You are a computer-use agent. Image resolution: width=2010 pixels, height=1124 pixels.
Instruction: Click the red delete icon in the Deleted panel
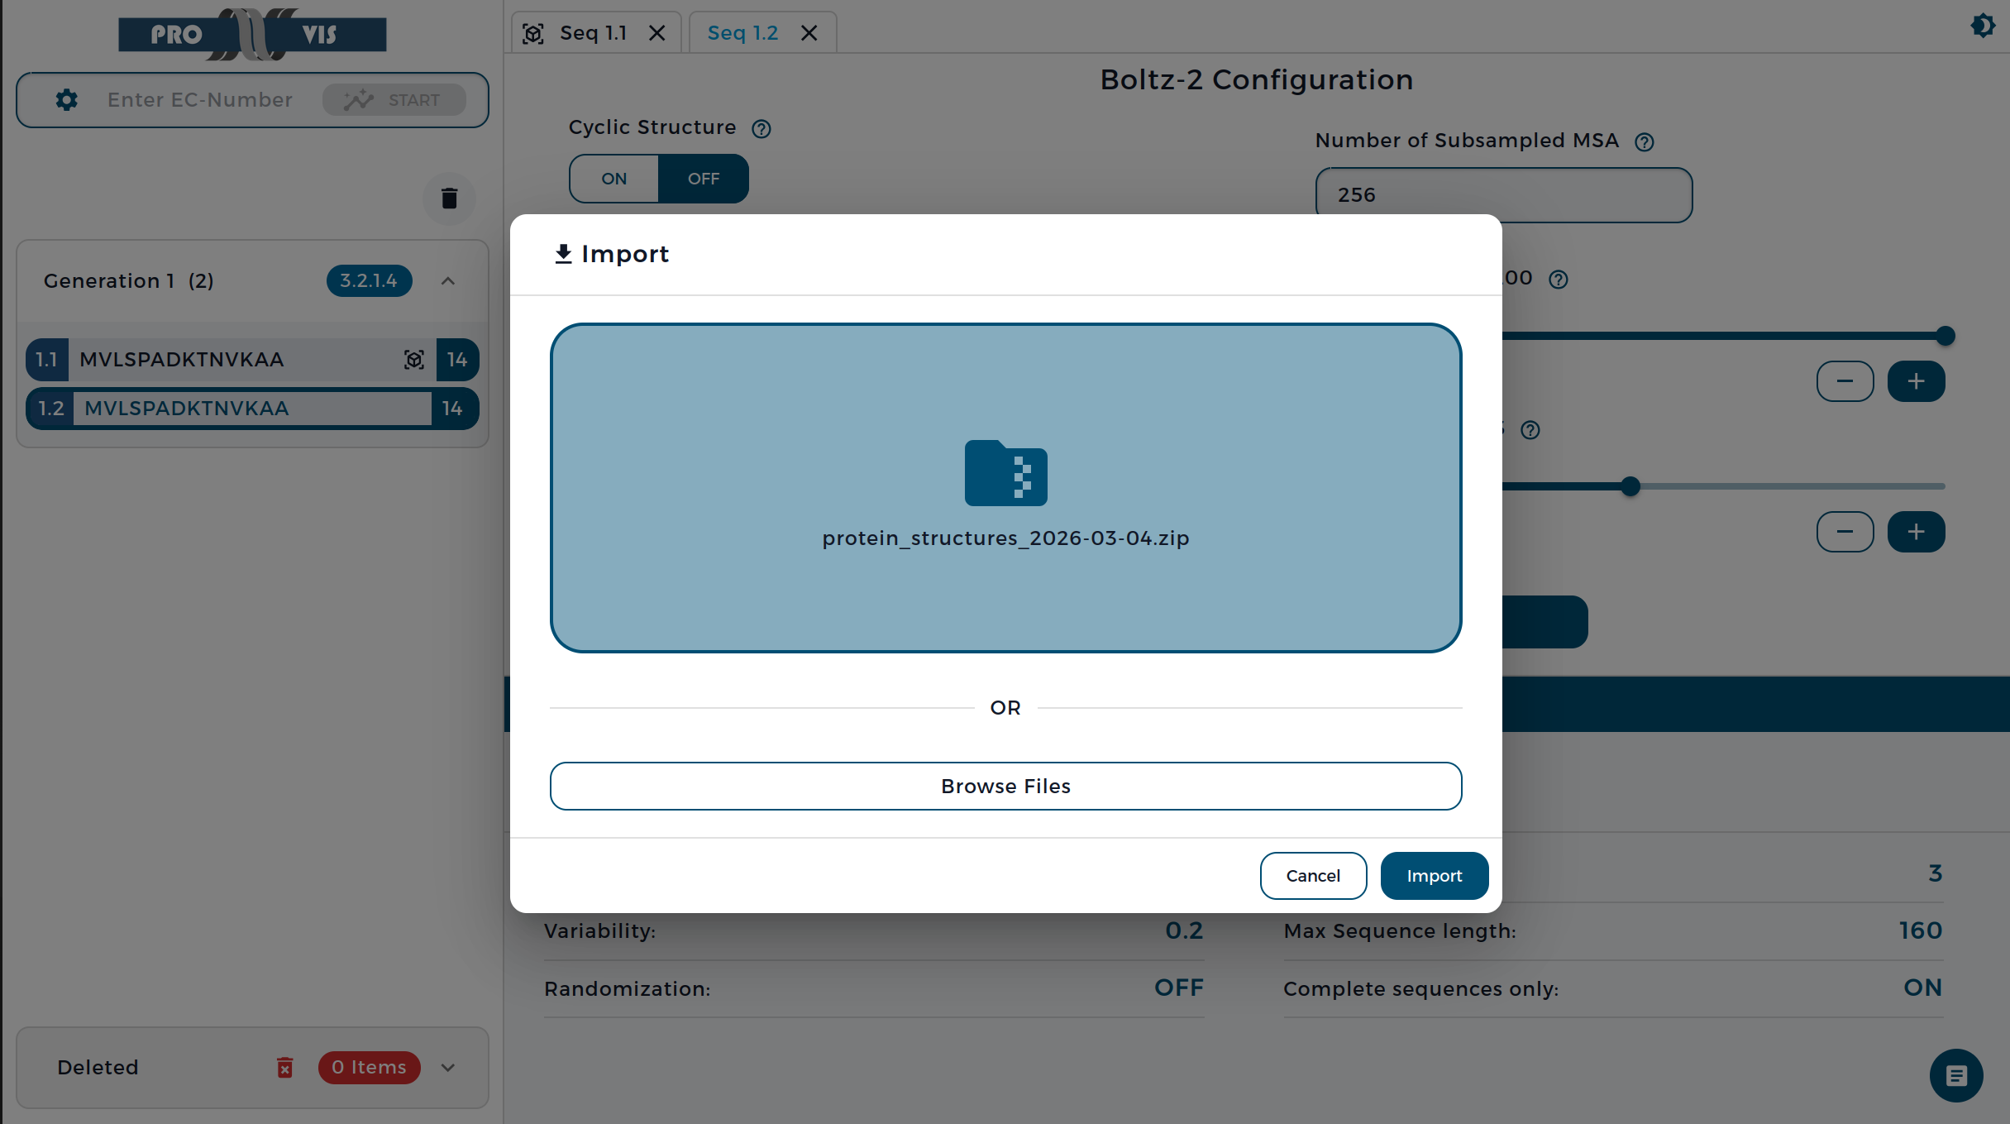(284, 1067)
